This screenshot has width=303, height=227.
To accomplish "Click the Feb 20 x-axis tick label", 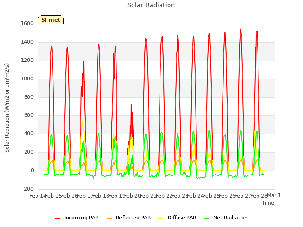I will pos(133,196).
